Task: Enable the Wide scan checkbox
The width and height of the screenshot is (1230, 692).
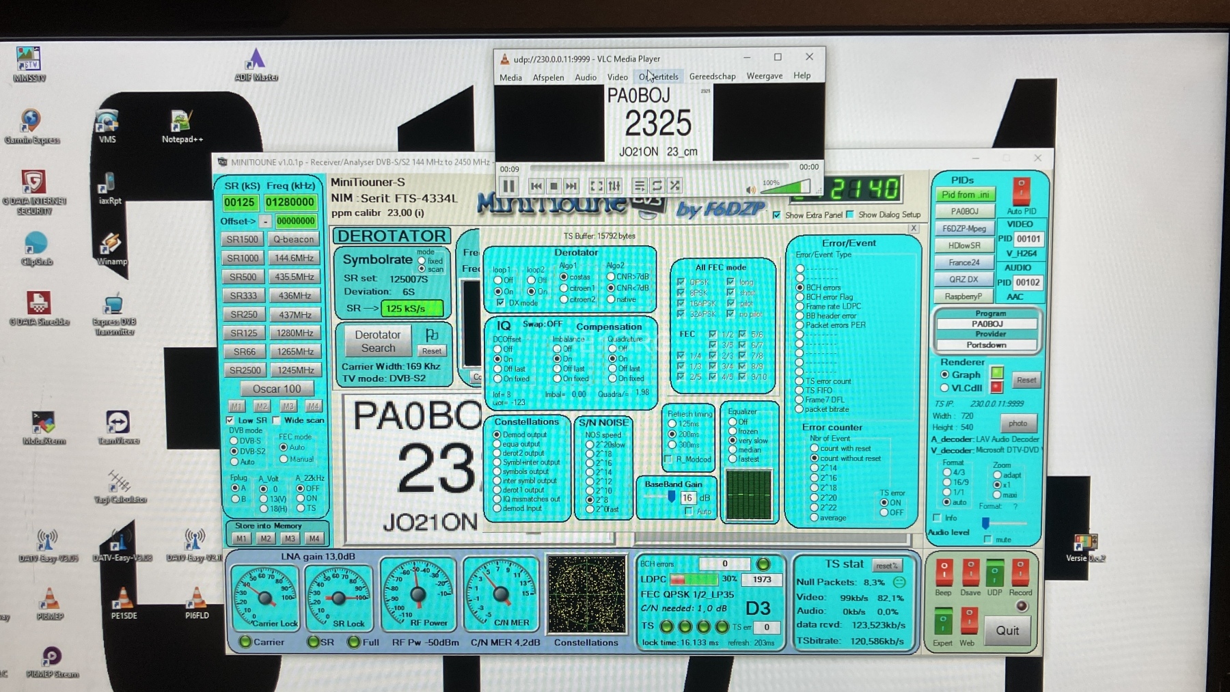Action: click(x=277, y=420)
